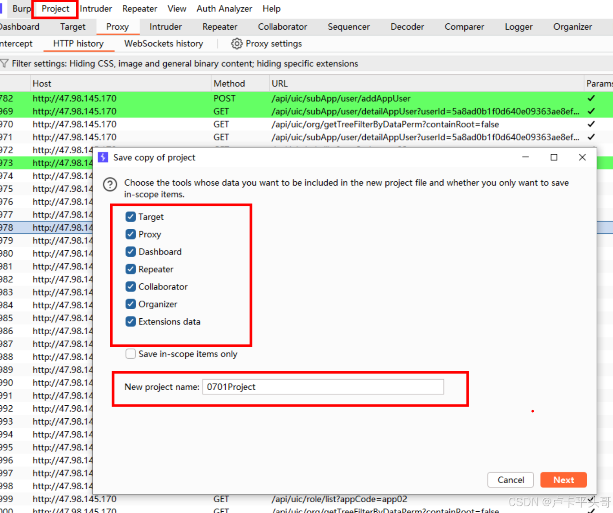Click the New project name input field
This screenshot has width=613, height=513.
tap(323, 387)
